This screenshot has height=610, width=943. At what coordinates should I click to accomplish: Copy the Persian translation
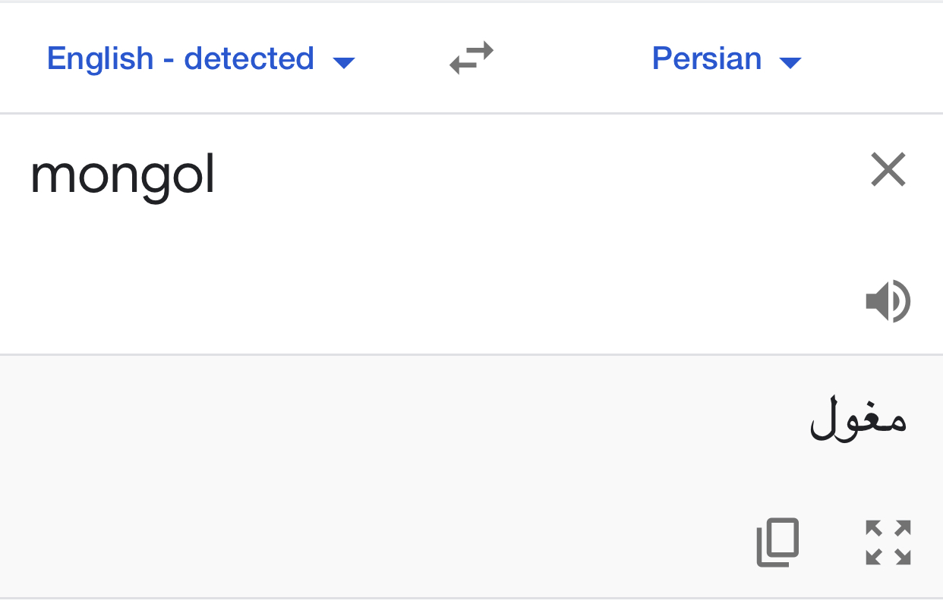click(x=778, y=542)
